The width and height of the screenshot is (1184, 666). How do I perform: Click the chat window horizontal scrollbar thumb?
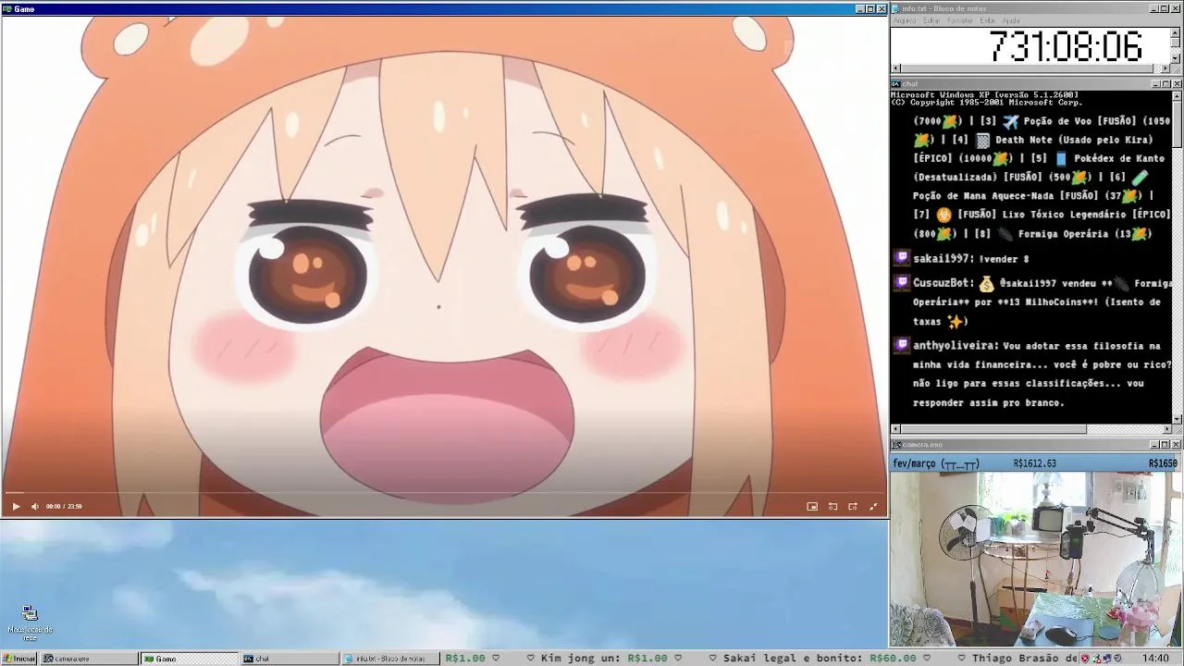click(993, 429)
